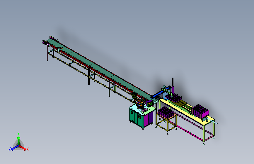Click the red X axis arrow

pos(23,148)
